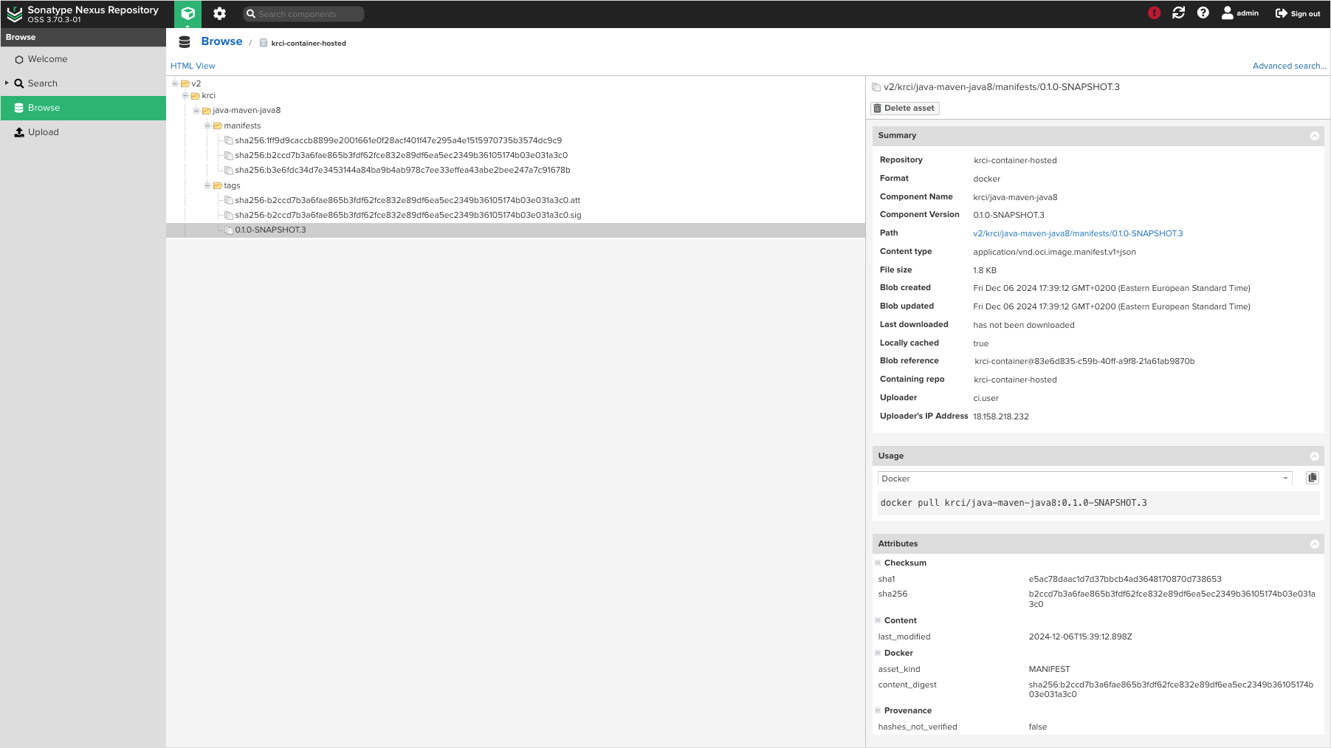This screenshot has width=1331, height=748.
Task: Select the Browse mode cube icon
Action: [x=187, y=13]
